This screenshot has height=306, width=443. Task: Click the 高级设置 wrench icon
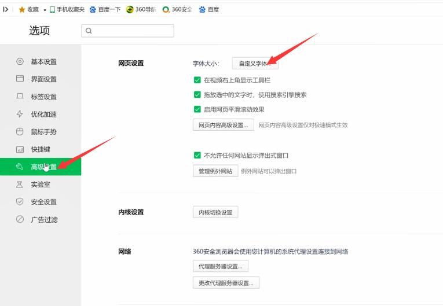20,167
